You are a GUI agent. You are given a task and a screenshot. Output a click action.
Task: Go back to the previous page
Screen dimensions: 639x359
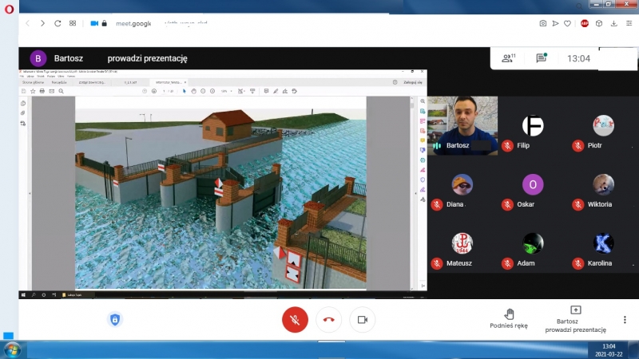coord(27,23)
